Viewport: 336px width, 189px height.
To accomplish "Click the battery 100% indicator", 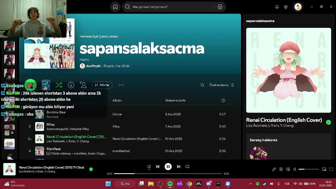I will pyautogui.click(x=310, y=184).
